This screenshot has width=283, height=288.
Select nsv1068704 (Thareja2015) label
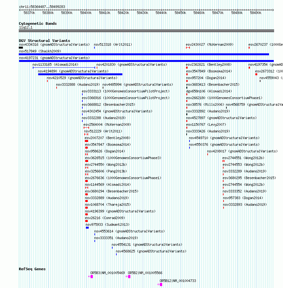click(108, 204)
